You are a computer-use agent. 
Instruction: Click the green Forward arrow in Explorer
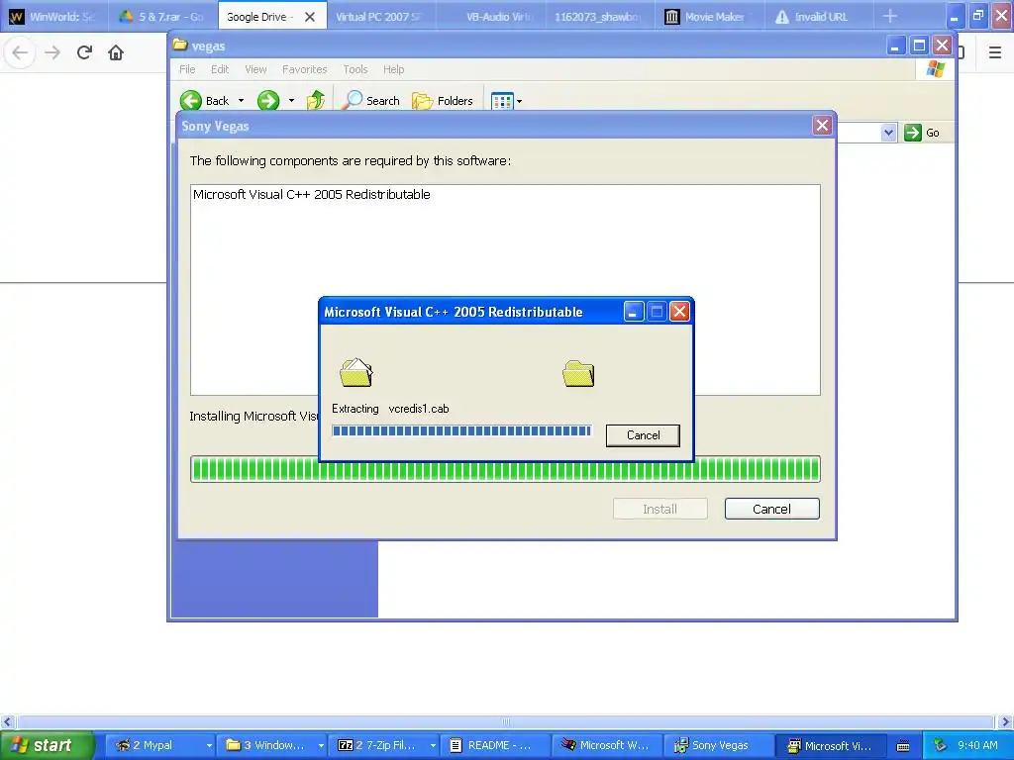[267, 100]
